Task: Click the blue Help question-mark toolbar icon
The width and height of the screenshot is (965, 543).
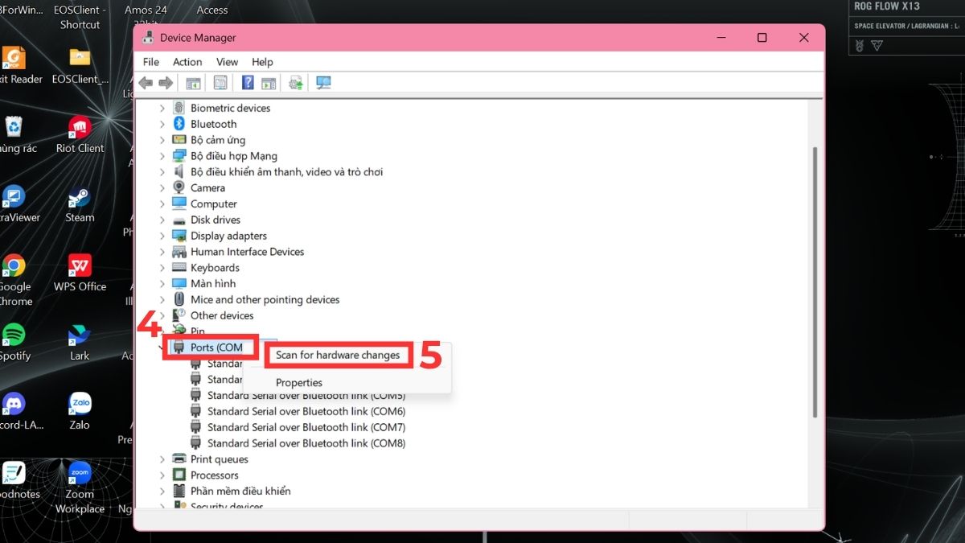Action: click(248, 83)
